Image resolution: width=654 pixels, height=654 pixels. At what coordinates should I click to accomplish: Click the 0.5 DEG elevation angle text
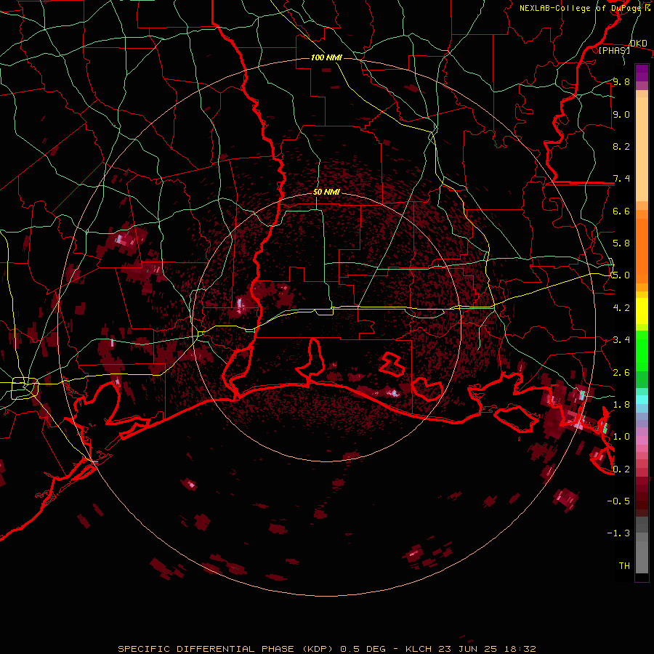(x=363, y=649)
